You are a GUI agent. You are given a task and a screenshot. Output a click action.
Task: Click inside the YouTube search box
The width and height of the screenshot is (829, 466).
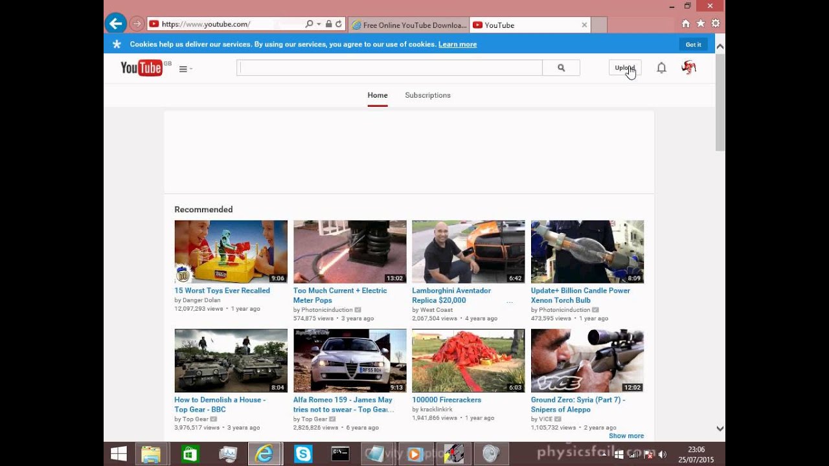389,68
